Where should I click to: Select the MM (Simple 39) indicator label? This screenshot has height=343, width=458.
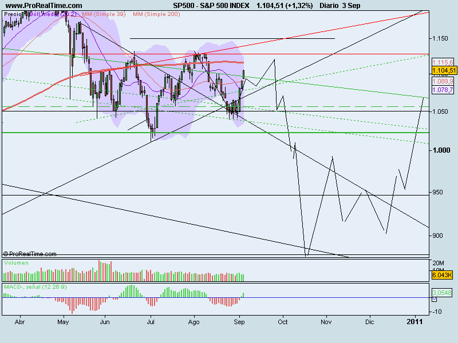tap(104, 14)
